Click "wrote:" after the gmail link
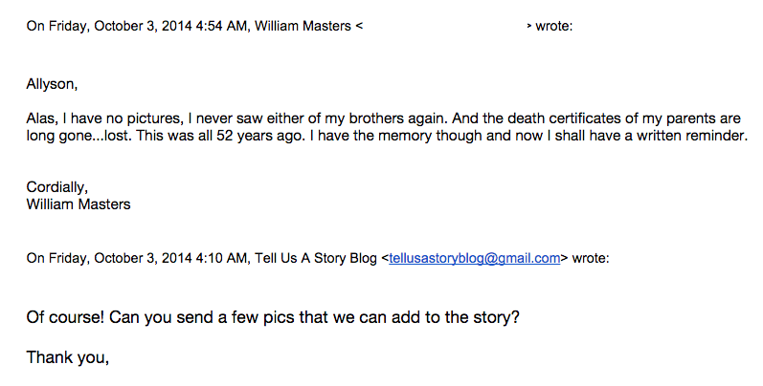This screenshot has width=763, height=386. 589,257
